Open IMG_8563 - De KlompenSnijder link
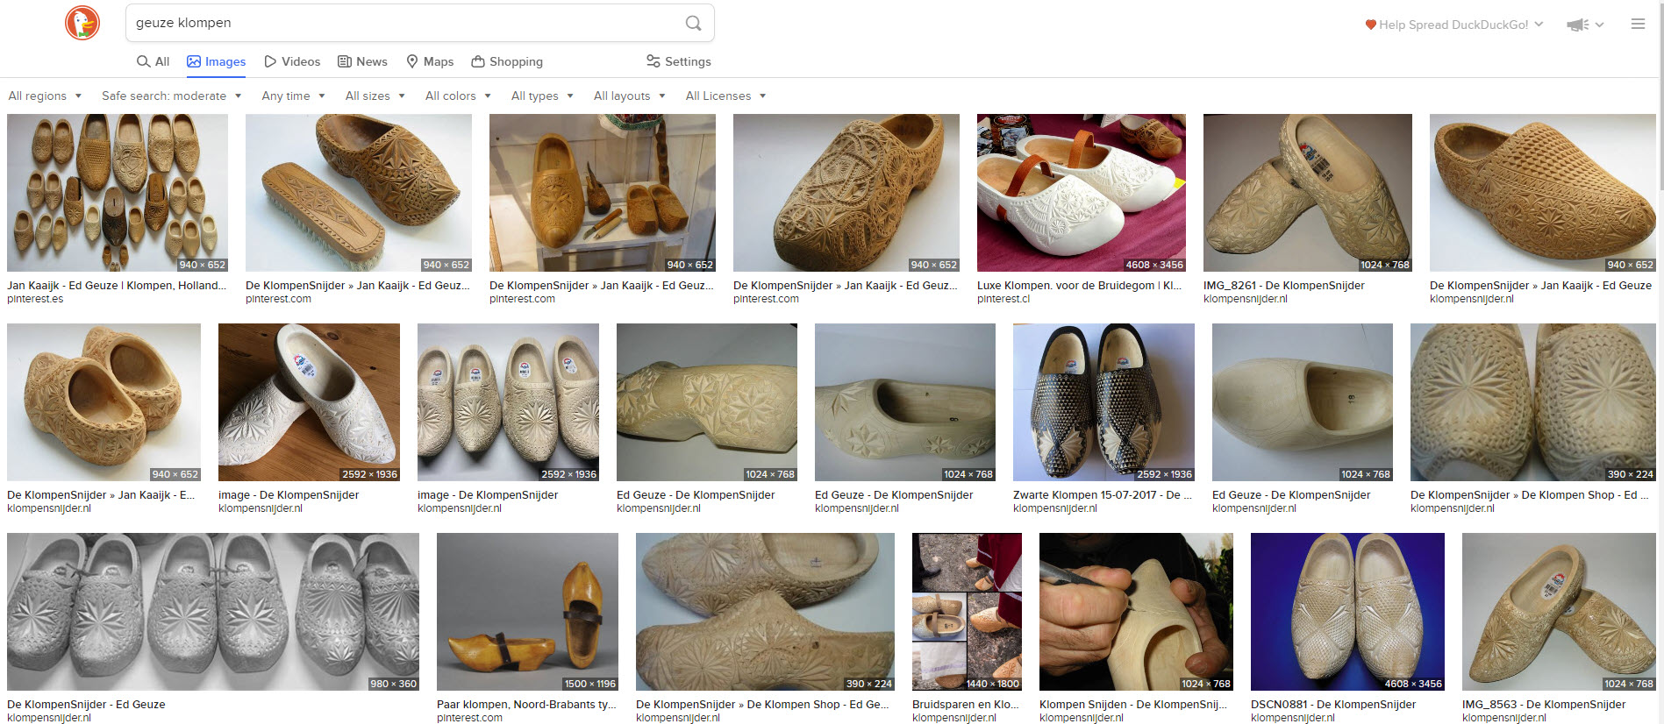This screenshot has width=1664, height=724. (1544, 704)
